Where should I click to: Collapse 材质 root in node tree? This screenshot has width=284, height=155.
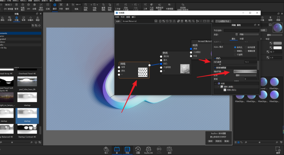[x=216, y=84]
